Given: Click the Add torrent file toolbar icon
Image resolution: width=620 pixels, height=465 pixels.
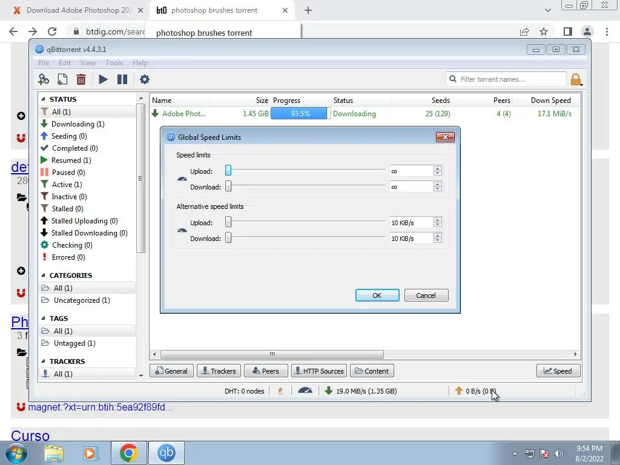Looking at the screenshot, I should tap(62, 79).
